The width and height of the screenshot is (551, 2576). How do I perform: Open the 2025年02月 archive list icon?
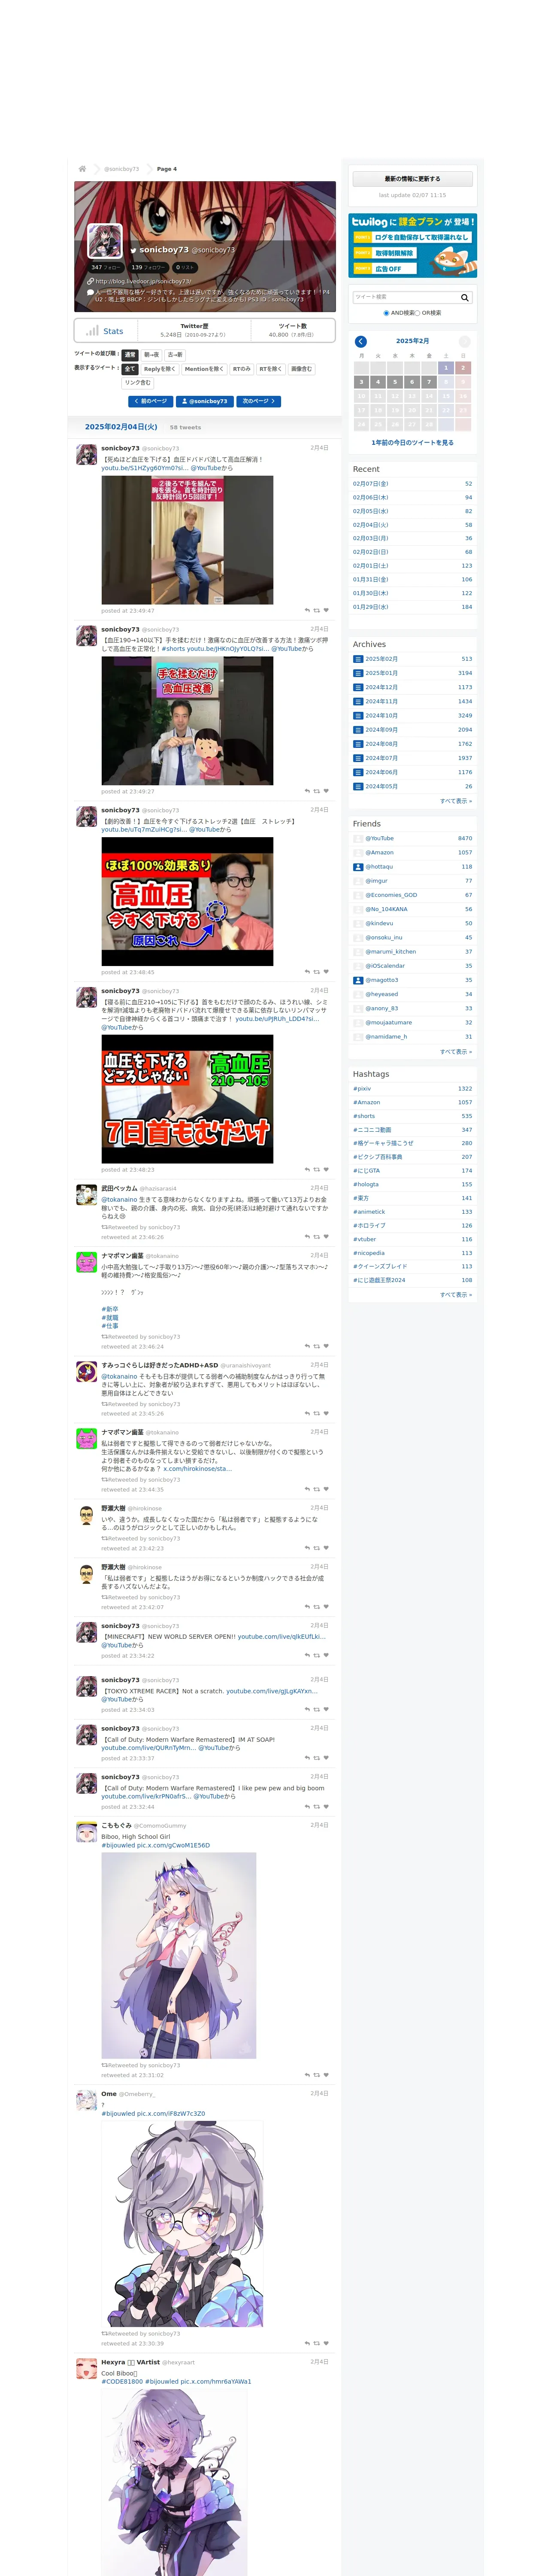[358, 659]
